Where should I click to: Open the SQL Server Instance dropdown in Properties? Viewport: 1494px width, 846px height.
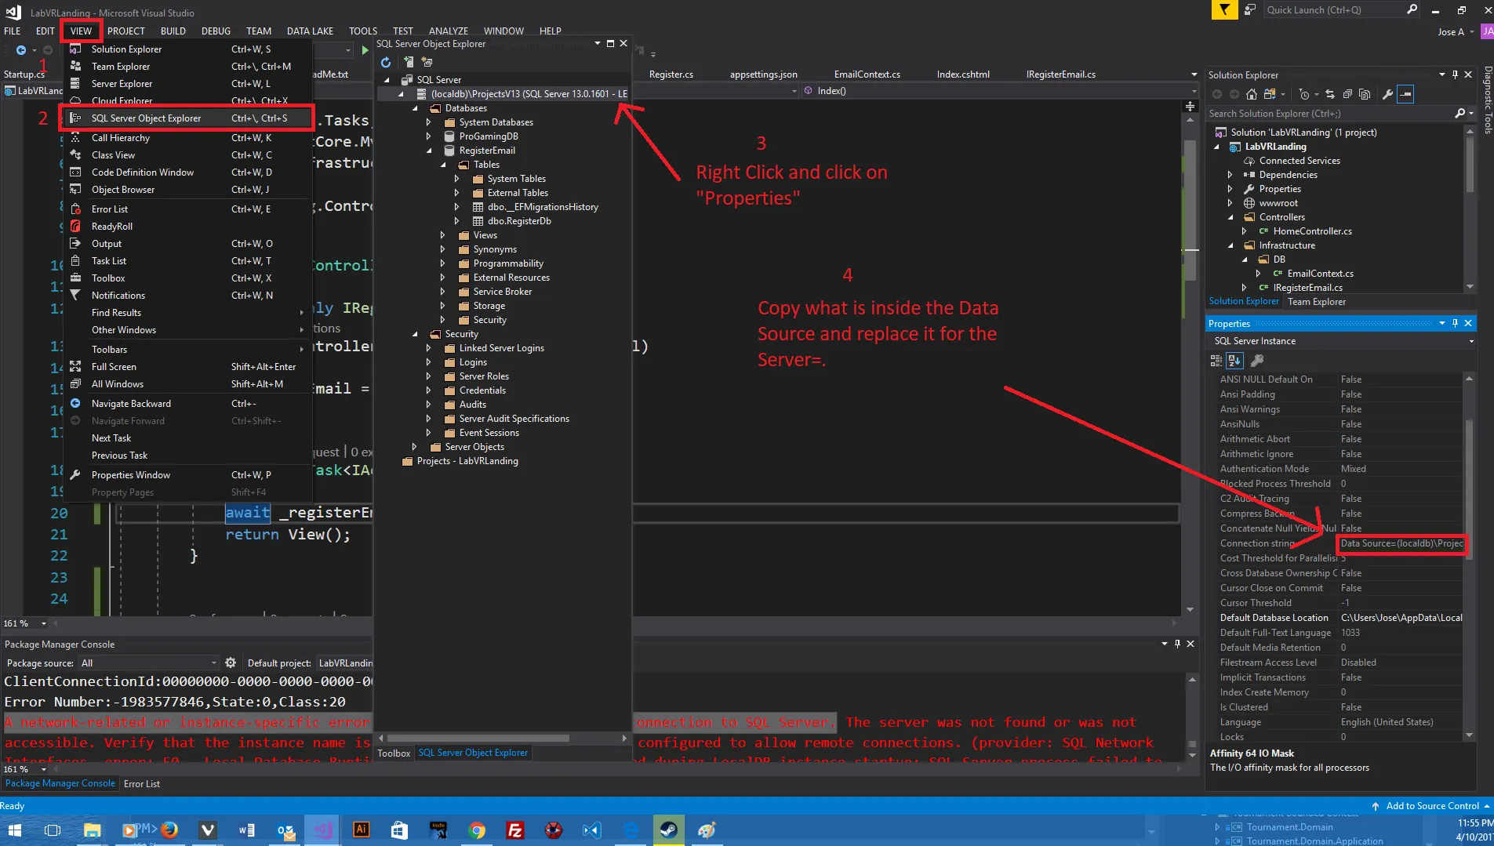(x=1470, y=341)
